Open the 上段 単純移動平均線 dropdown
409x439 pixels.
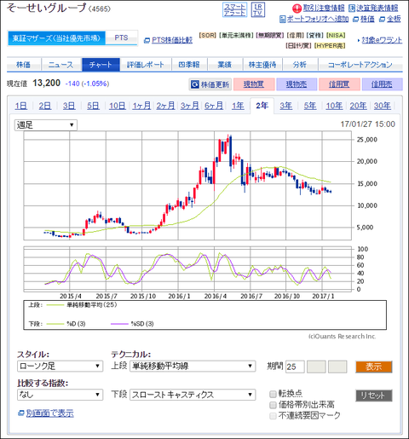[x=193, y=366]
